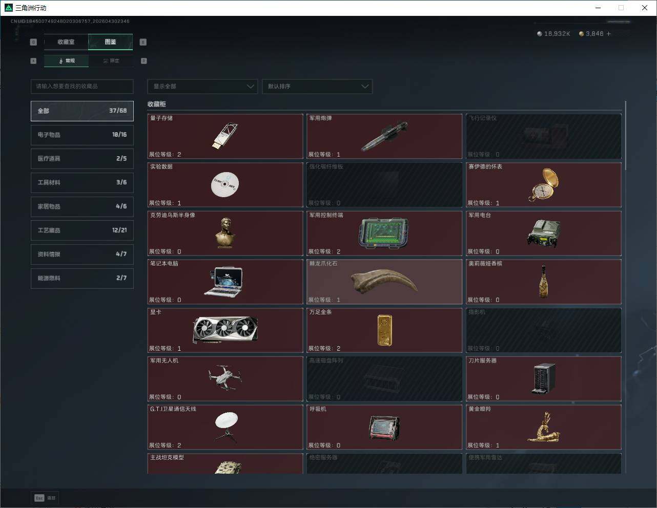The image size is (657, 508).
Task: Select the 限定 sub-tab
Action: [111, 61]
